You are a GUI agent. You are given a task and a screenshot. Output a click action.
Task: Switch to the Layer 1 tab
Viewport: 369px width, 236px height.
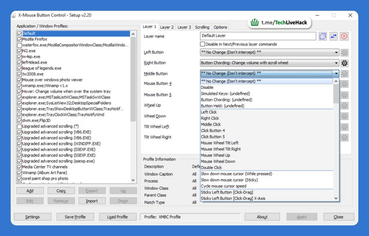click(149, 27)
